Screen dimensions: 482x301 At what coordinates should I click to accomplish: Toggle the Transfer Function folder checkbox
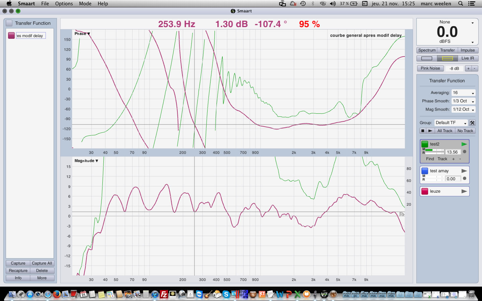tap(9, 23)
